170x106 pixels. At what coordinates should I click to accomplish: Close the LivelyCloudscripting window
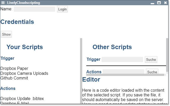click(165, 3)
